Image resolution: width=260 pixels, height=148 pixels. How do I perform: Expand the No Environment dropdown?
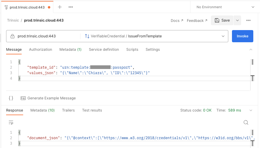(x=253, y=7)
